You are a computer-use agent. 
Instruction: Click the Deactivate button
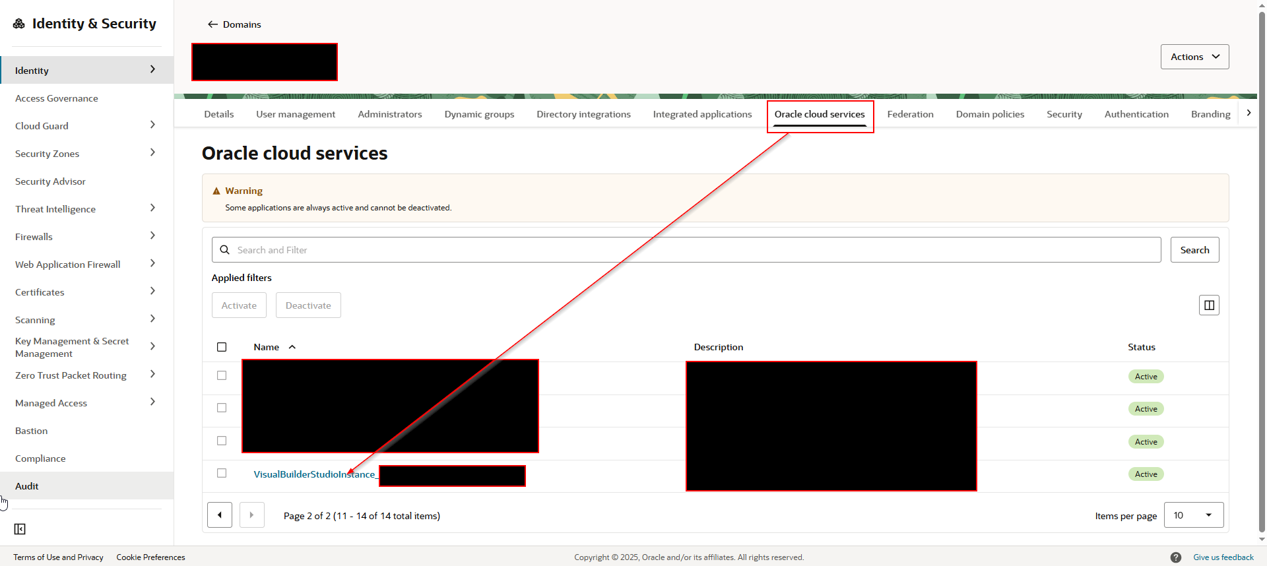point(308,305)
